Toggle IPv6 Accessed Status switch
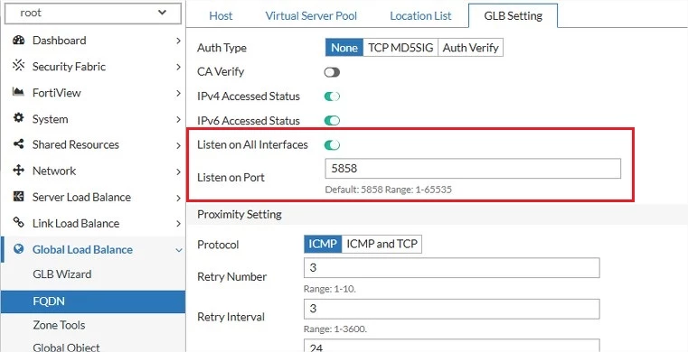 point(332,120)
